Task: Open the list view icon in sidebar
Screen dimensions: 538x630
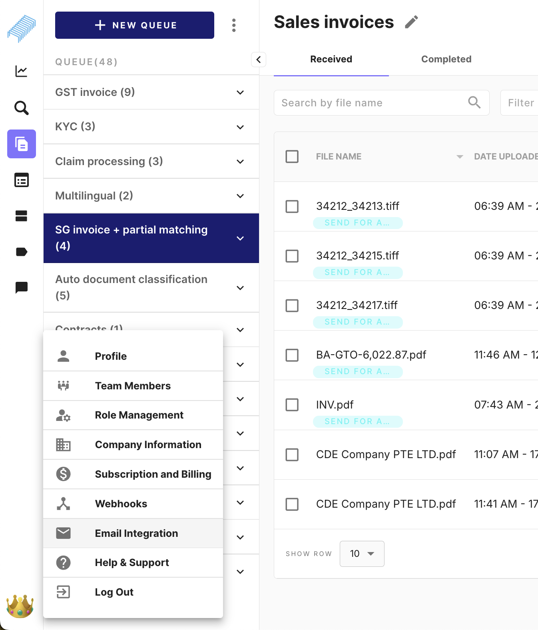Action: pyautogui.click(x=21, y=180)
